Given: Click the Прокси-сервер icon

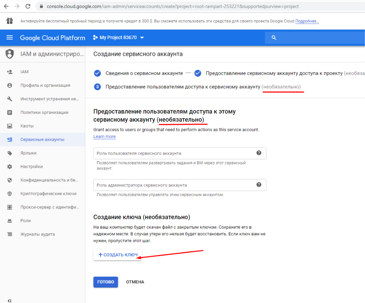Looking at the screenshot, I should 10,207.
